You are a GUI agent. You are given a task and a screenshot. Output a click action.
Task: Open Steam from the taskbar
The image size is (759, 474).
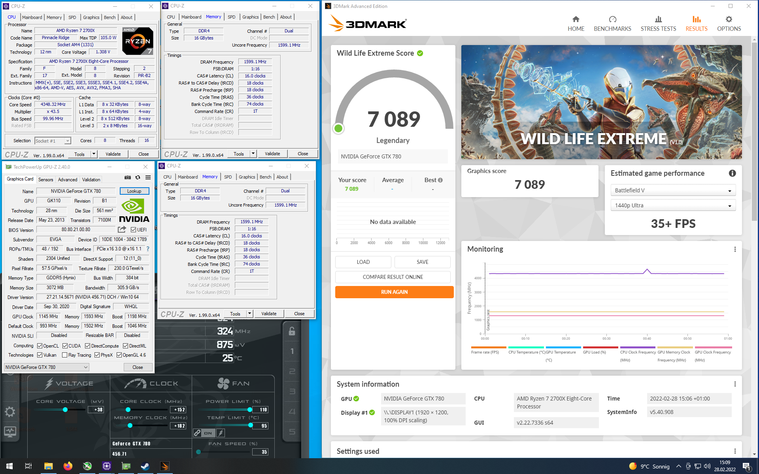point(145,466)
